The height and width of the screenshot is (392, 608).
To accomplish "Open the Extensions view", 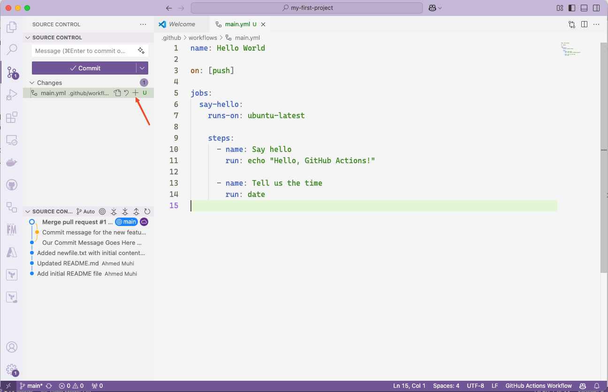I will point(12,117).
